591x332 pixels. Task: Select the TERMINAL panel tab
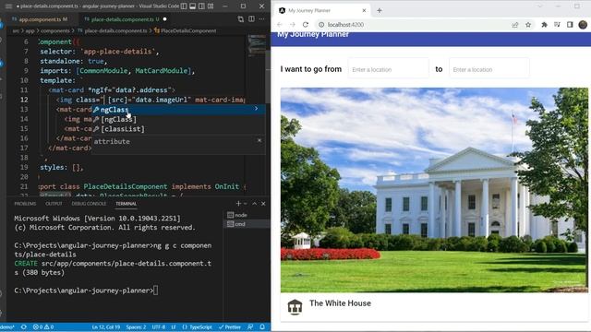(126, 204)
